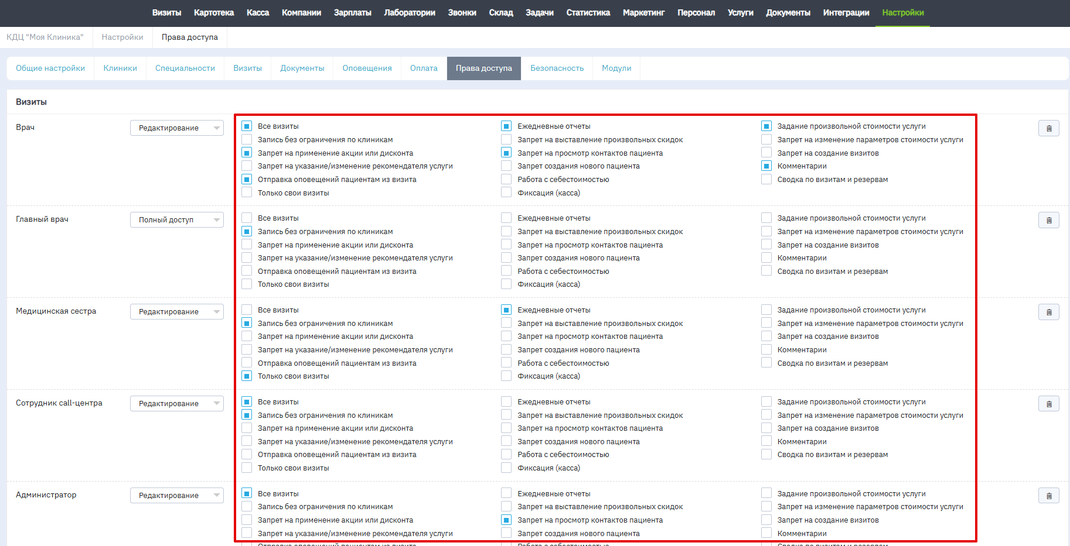Click trash icon for Сотрудник call-центра
Screen dimensions: 1070x546
[1048, 404]
